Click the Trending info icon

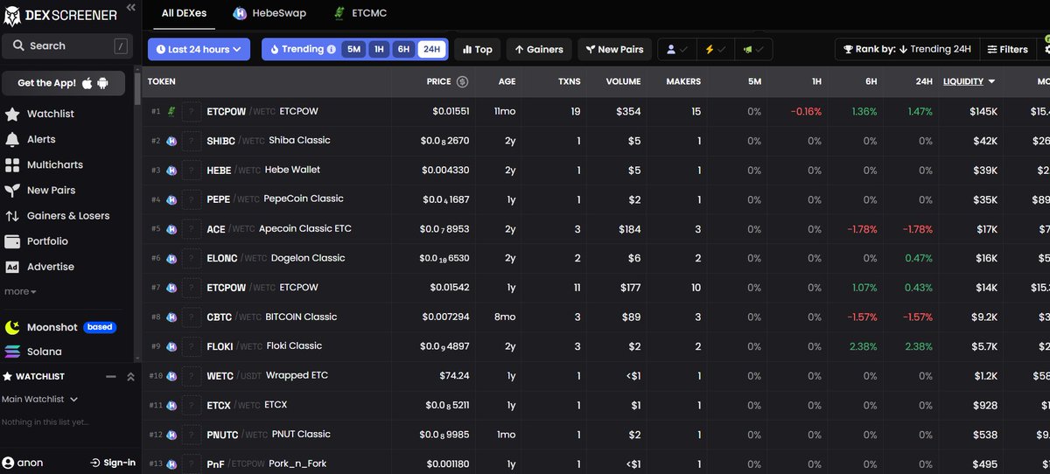pyautogui.click(x=332, y=50)
